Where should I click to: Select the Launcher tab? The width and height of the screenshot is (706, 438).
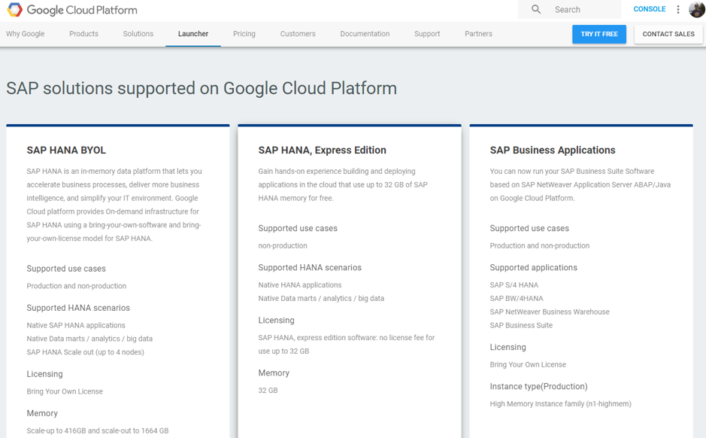193,34
